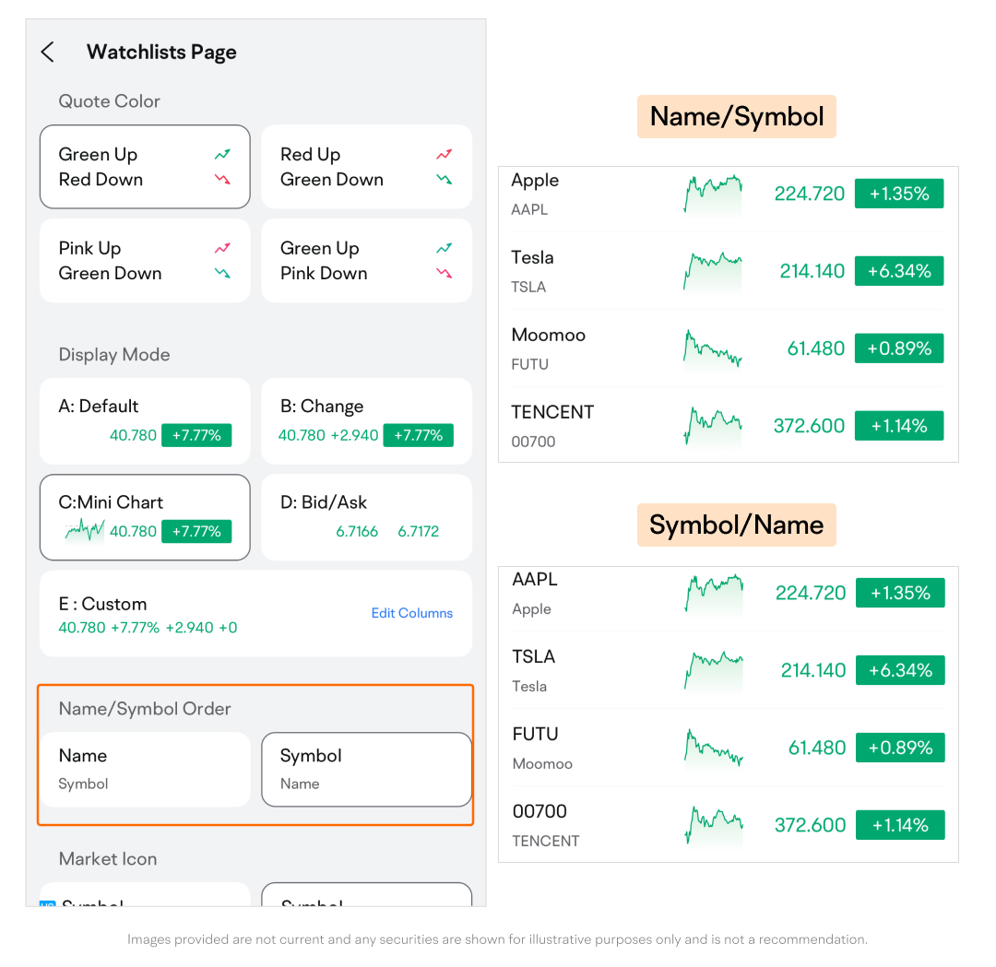Click price 61.480 in Symbol/Name FUTU row

click(817, 748)
